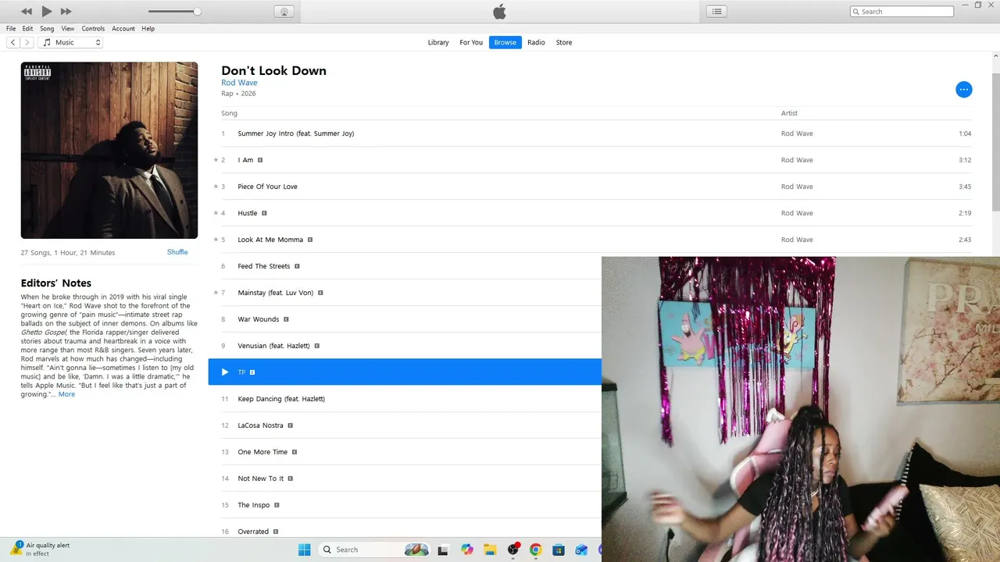The image size is (1000, 562).
Task: Play the highlighted TP track
Action: pyautogui.click(x=225, y=372)
